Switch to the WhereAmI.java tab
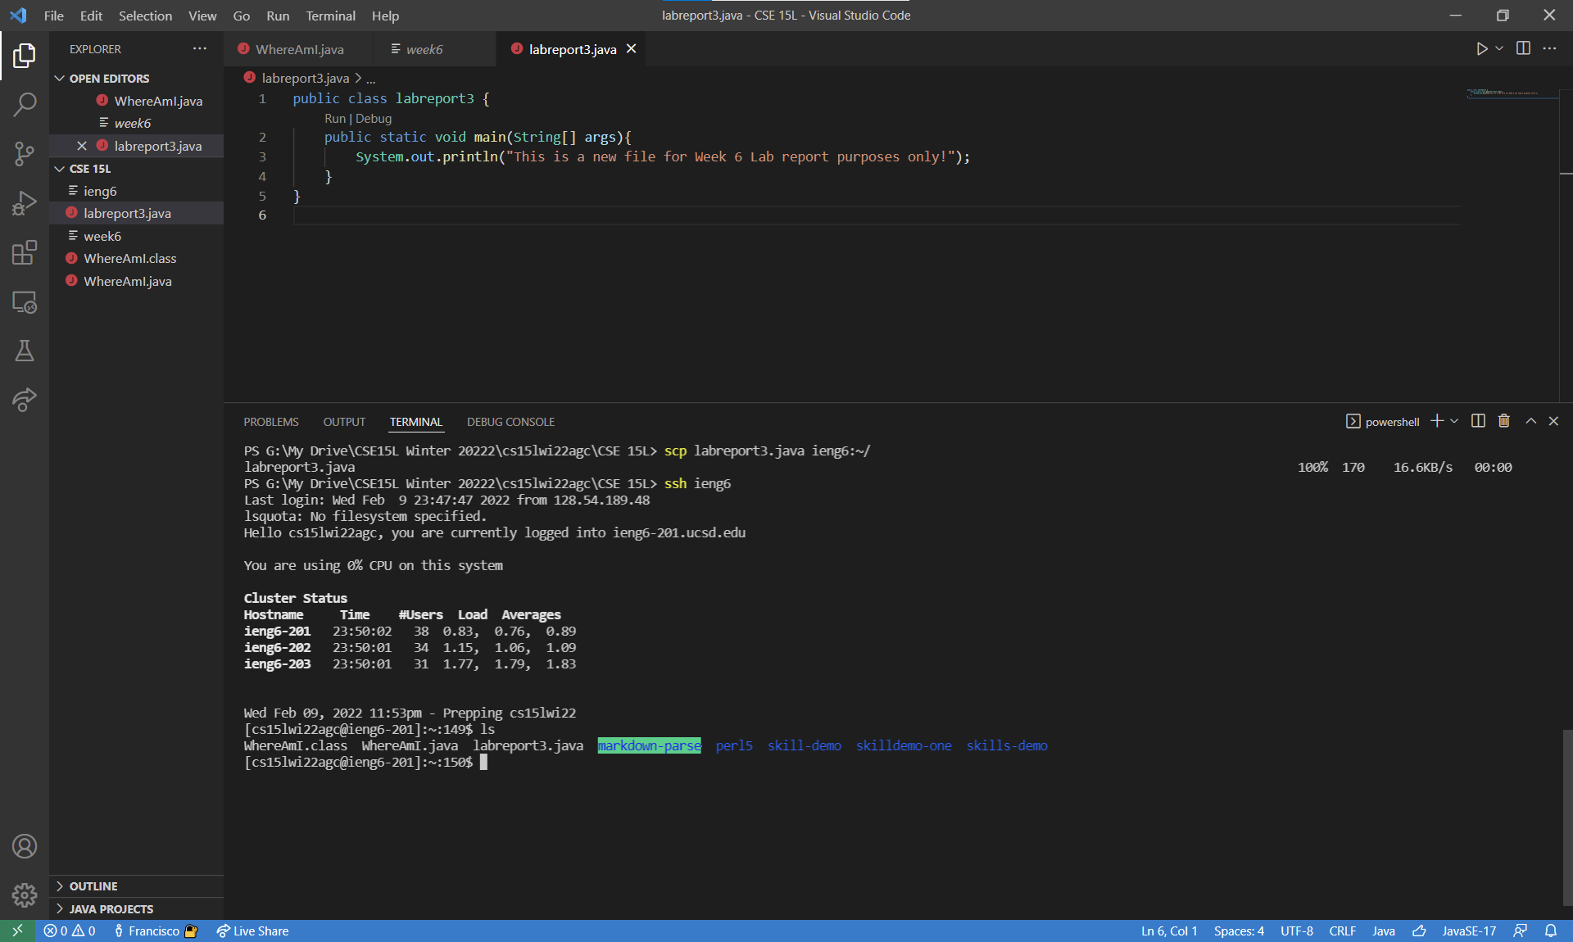Screen dimensions: 1573x942 point(298,49)
